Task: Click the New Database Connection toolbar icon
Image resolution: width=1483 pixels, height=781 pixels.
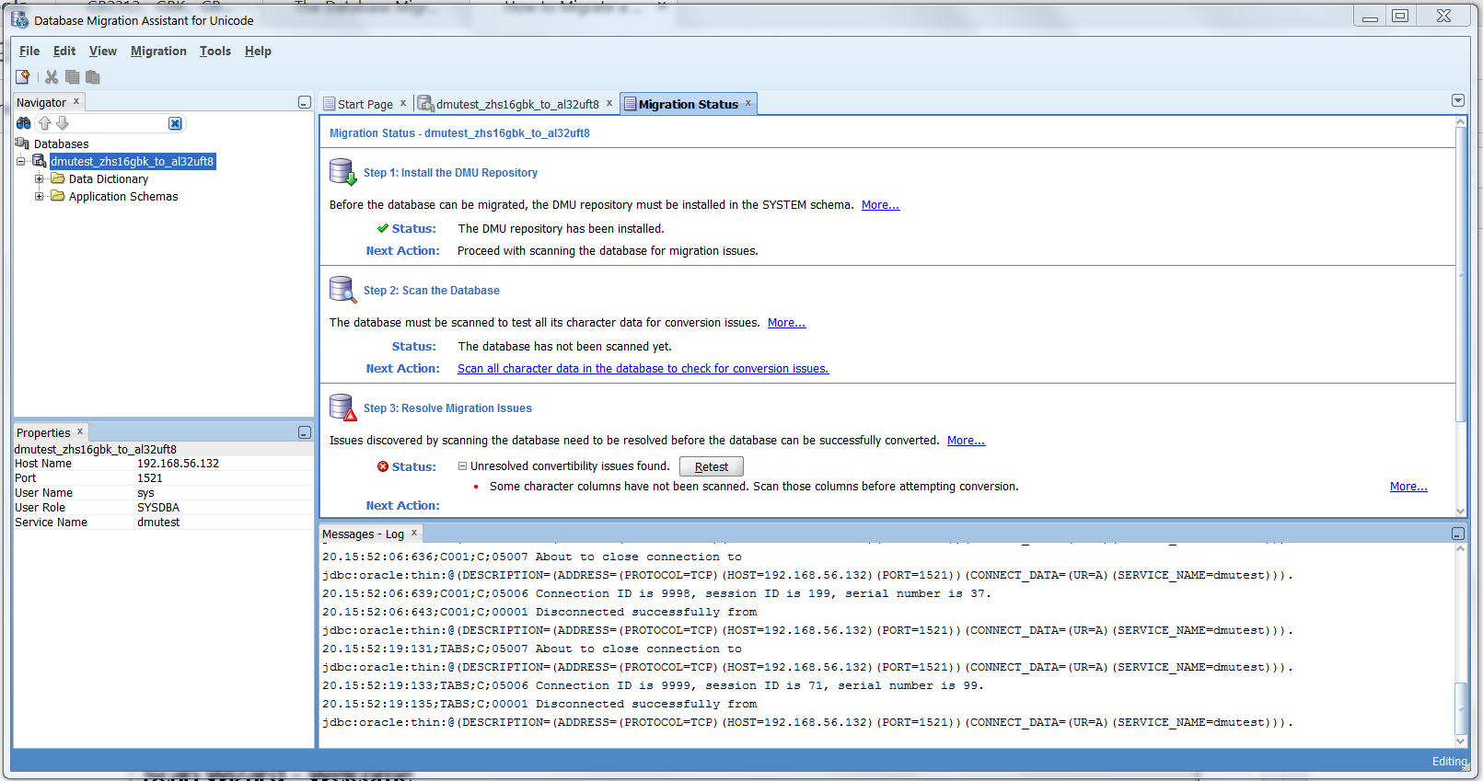Action: coord(23,77)
